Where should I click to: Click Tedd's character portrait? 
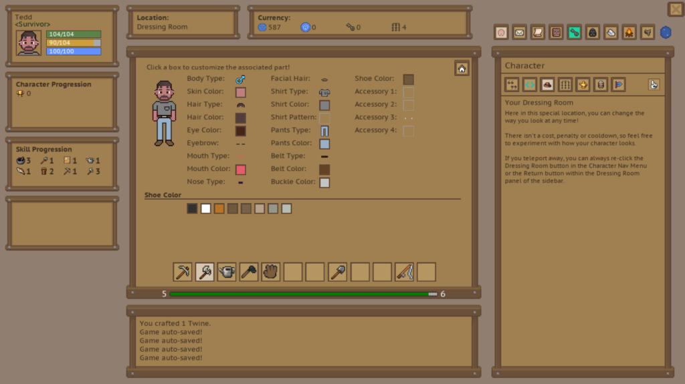point(29,43)
